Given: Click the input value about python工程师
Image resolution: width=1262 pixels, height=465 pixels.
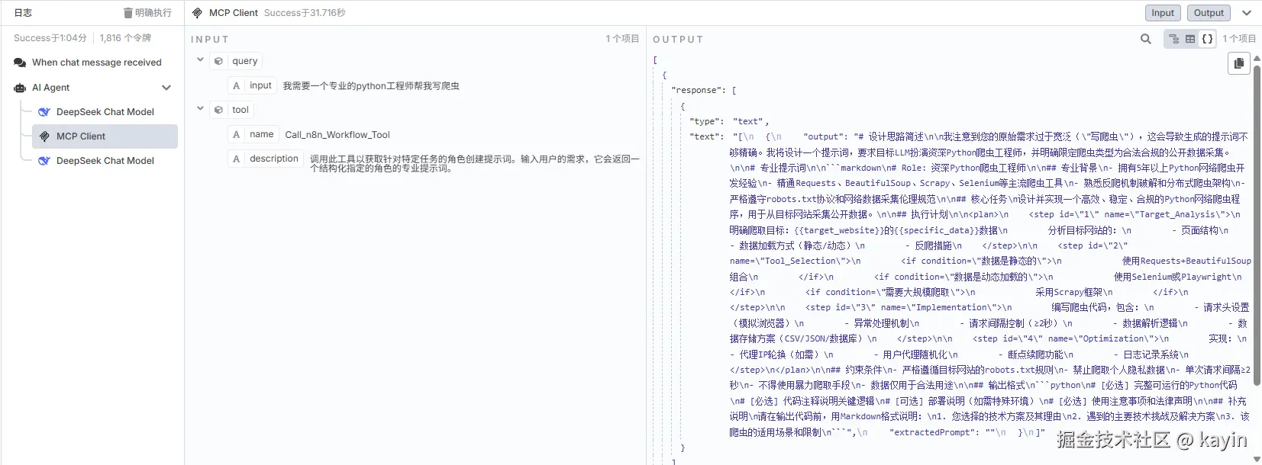Looking at the screenshot, I should [x=371, y=86].
